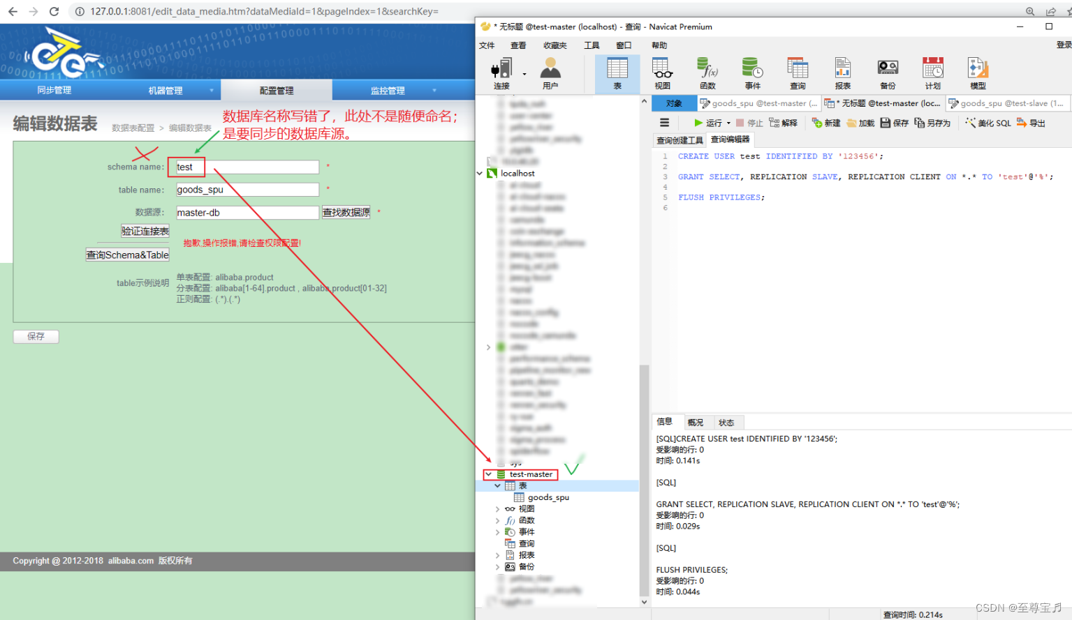Open the 工具 menu

coord(592,45)
